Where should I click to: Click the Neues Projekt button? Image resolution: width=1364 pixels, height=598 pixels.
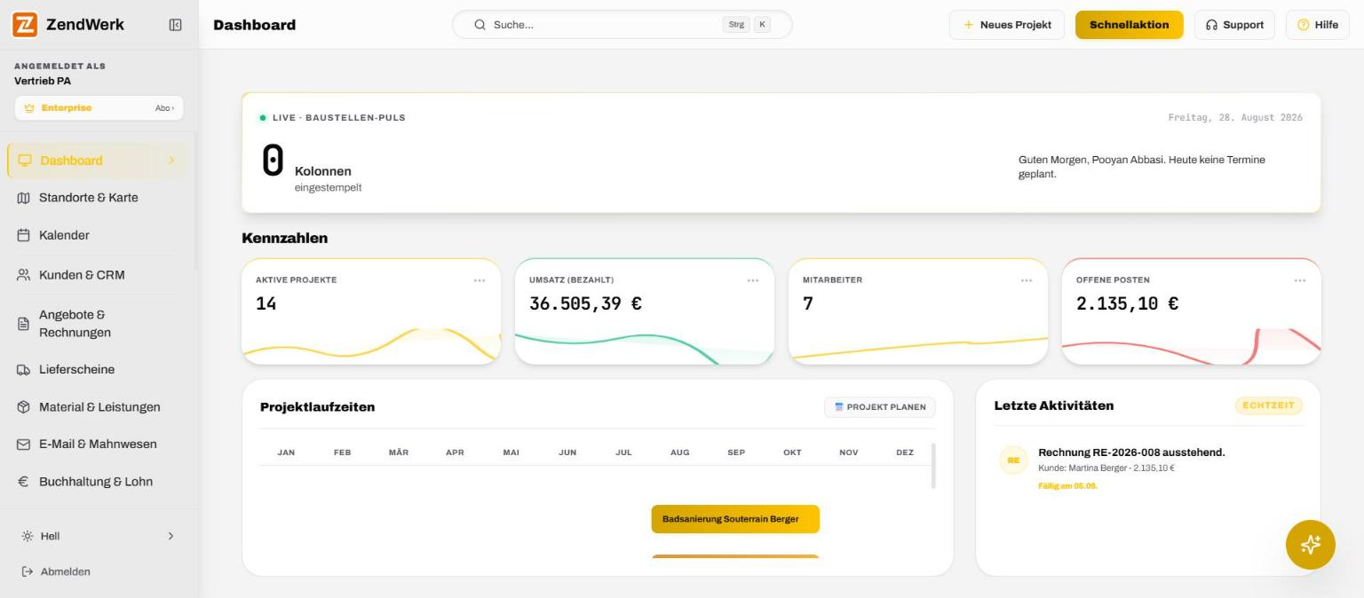pyautogui.click(x=1007, y=25)
